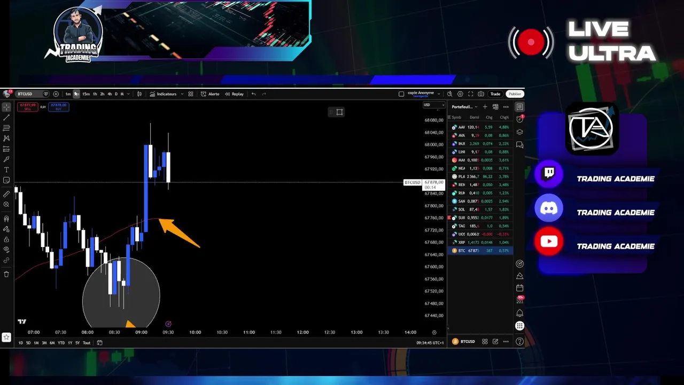Open chart settings gear icon
The height and width of the screenshot is (385, 684).
click(x=460, y=94)
